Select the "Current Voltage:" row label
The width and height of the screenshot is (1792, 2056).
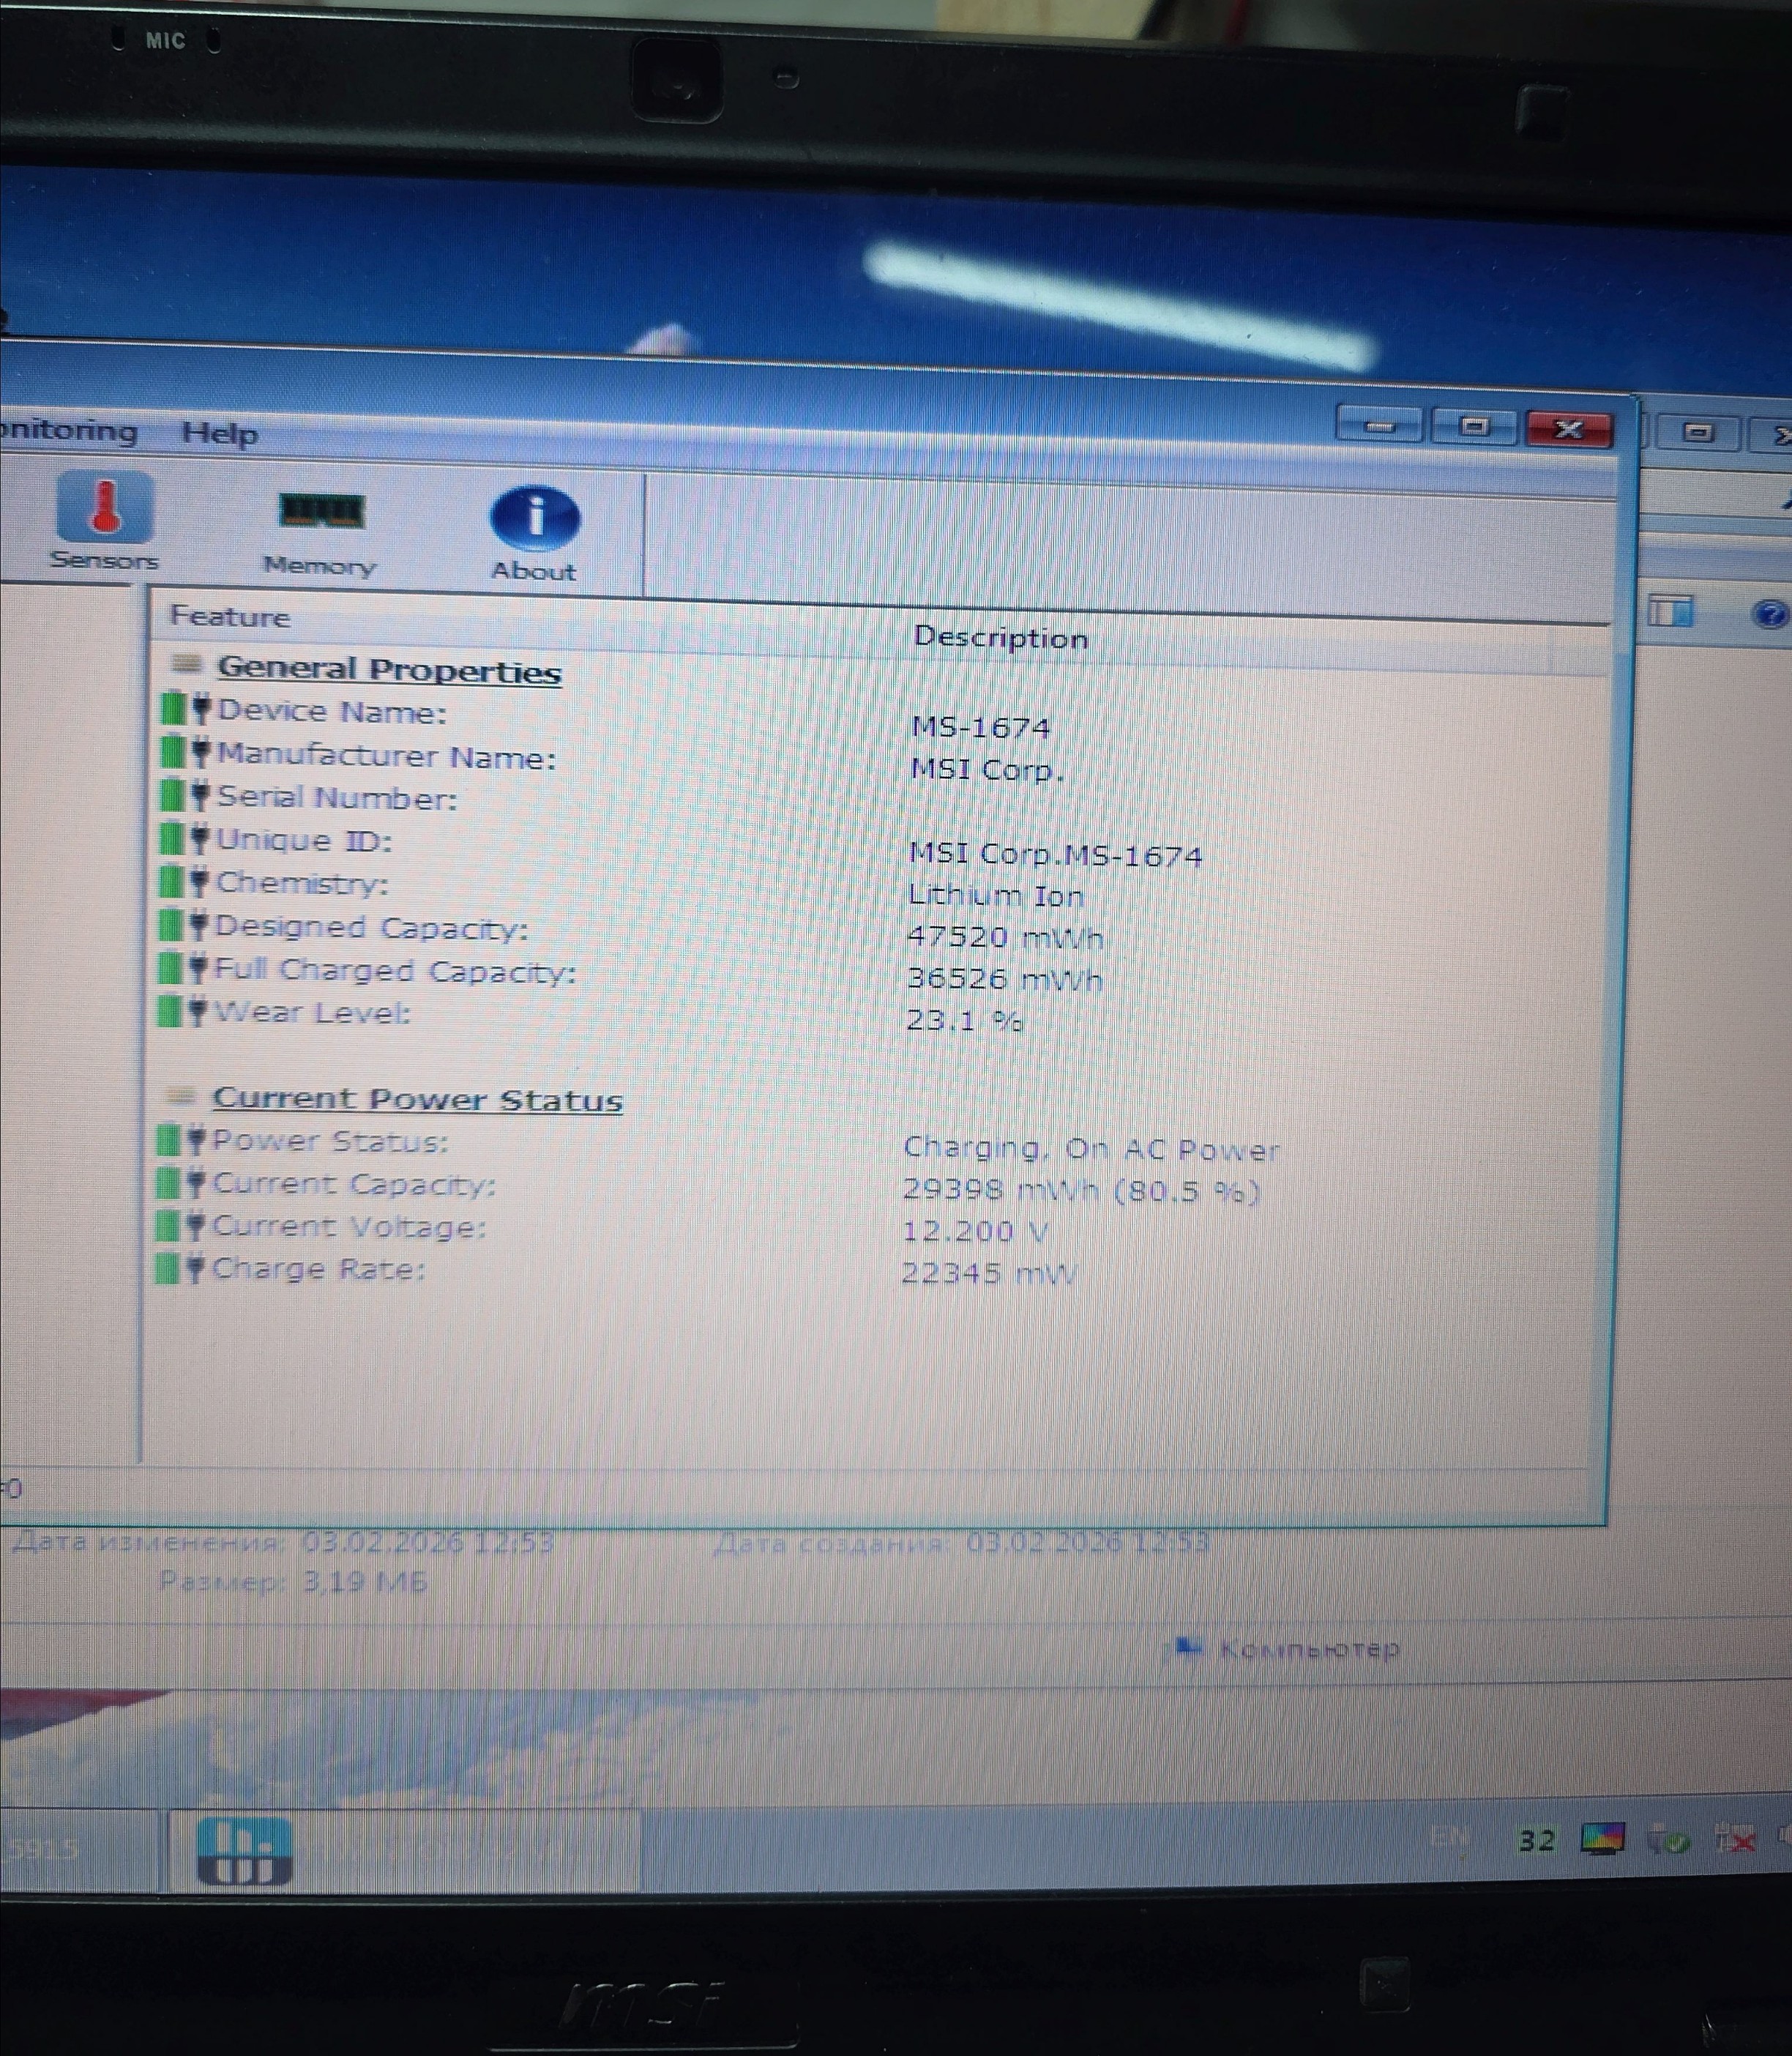[349, 1227]
